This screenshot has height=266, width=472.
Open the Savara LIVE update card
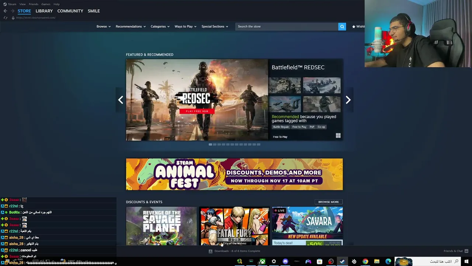pyautogui.click(x=308, y=226)
